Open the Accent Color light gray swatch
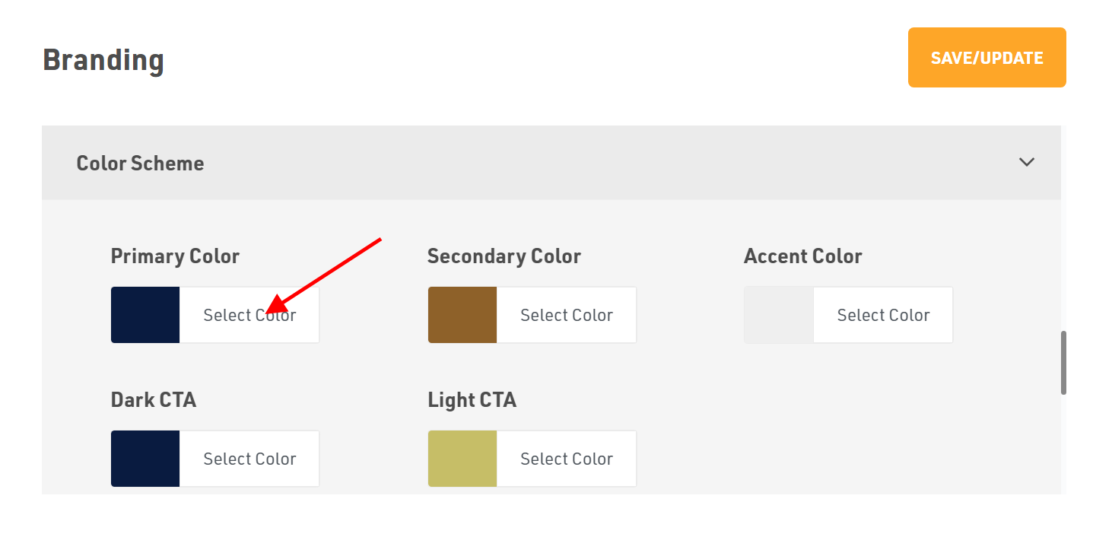This screenshot has width=1112, height=556. coord(779,315)
